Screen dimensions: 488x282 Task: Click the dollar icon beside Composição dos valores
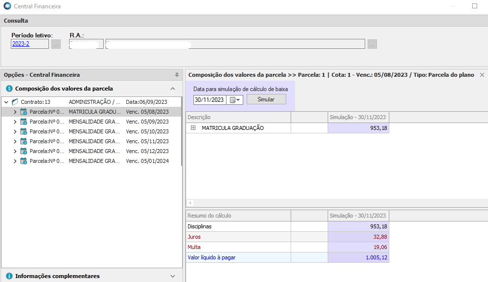tap(9, 89)
